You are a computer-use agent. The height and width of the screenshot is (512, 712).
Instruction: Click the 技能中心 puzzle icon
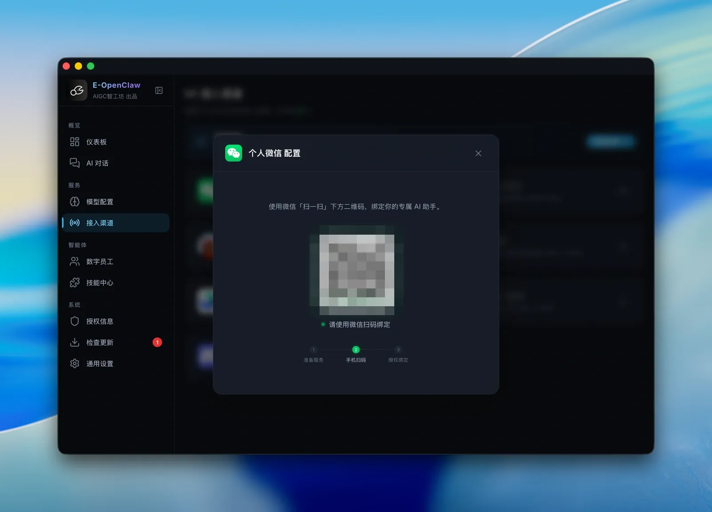[75, 283]
